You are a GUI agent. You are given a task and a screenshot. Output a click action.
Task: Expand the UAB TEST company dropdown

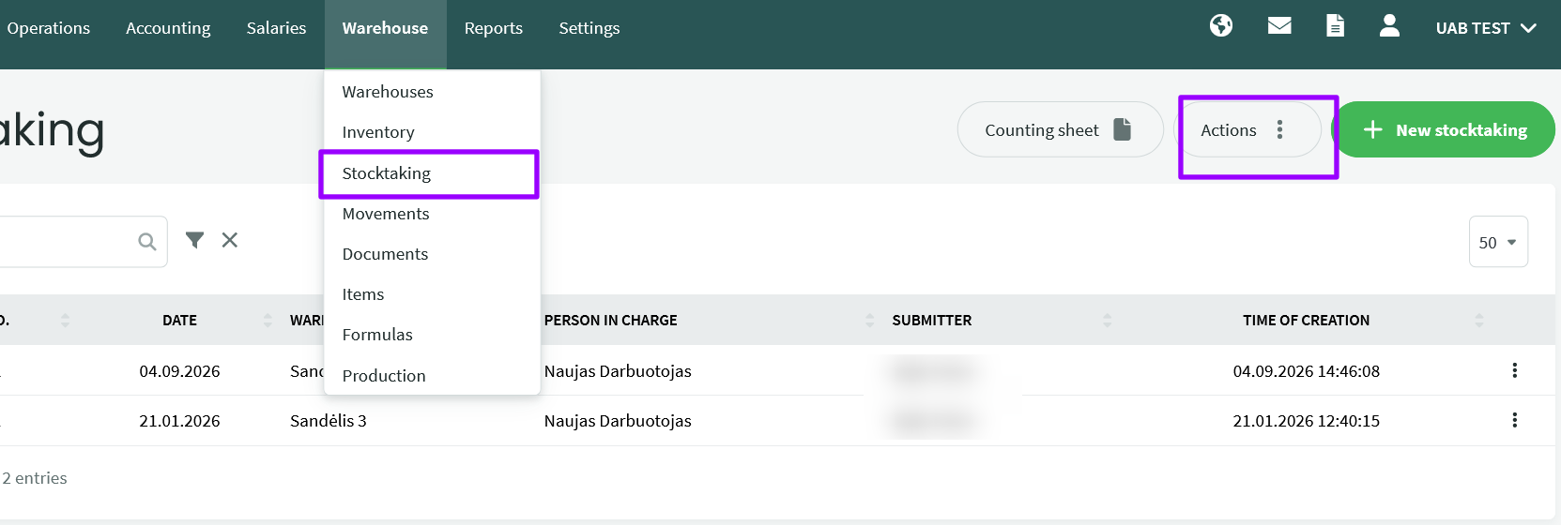coord(1486,28)
